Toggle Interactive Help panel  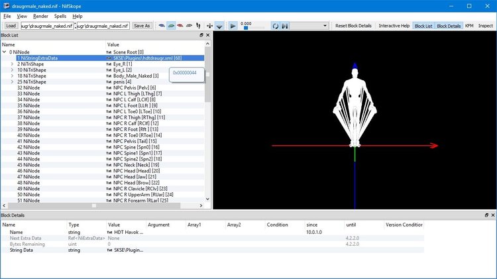(x=394, y=26)
